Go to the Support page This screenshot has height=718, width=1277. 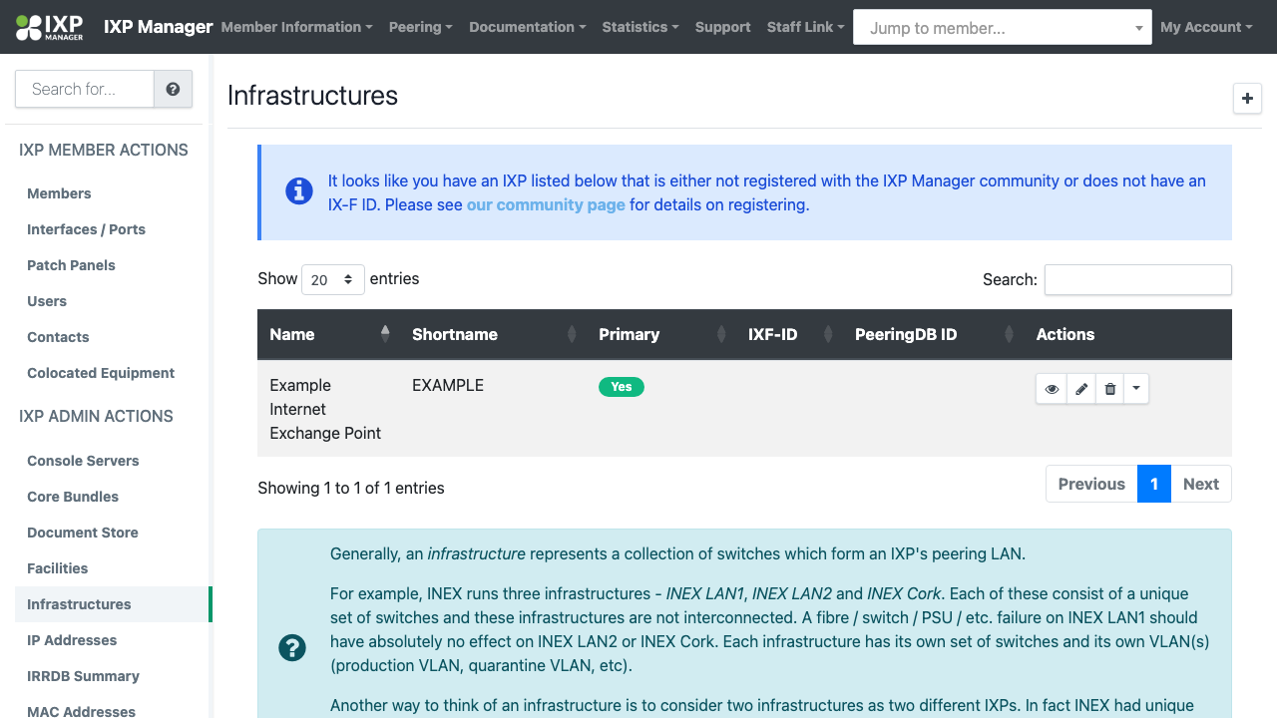tap(722, 27)
